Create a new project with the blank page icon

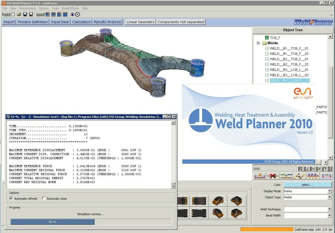click(x=13, y=14)
